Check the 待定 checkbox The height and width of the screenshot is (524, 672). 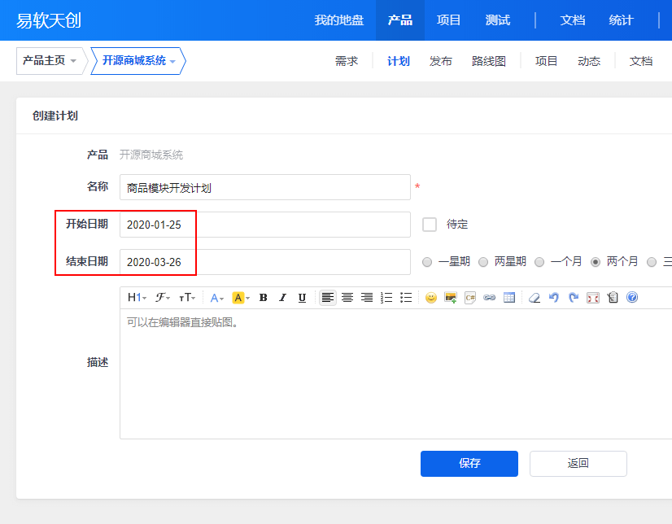click(x=430, y=225)
